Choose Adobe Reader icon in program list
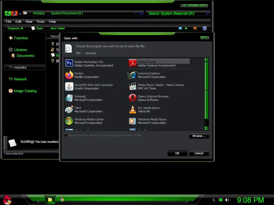This screenshot has height=205, width=274. [133, 63]
